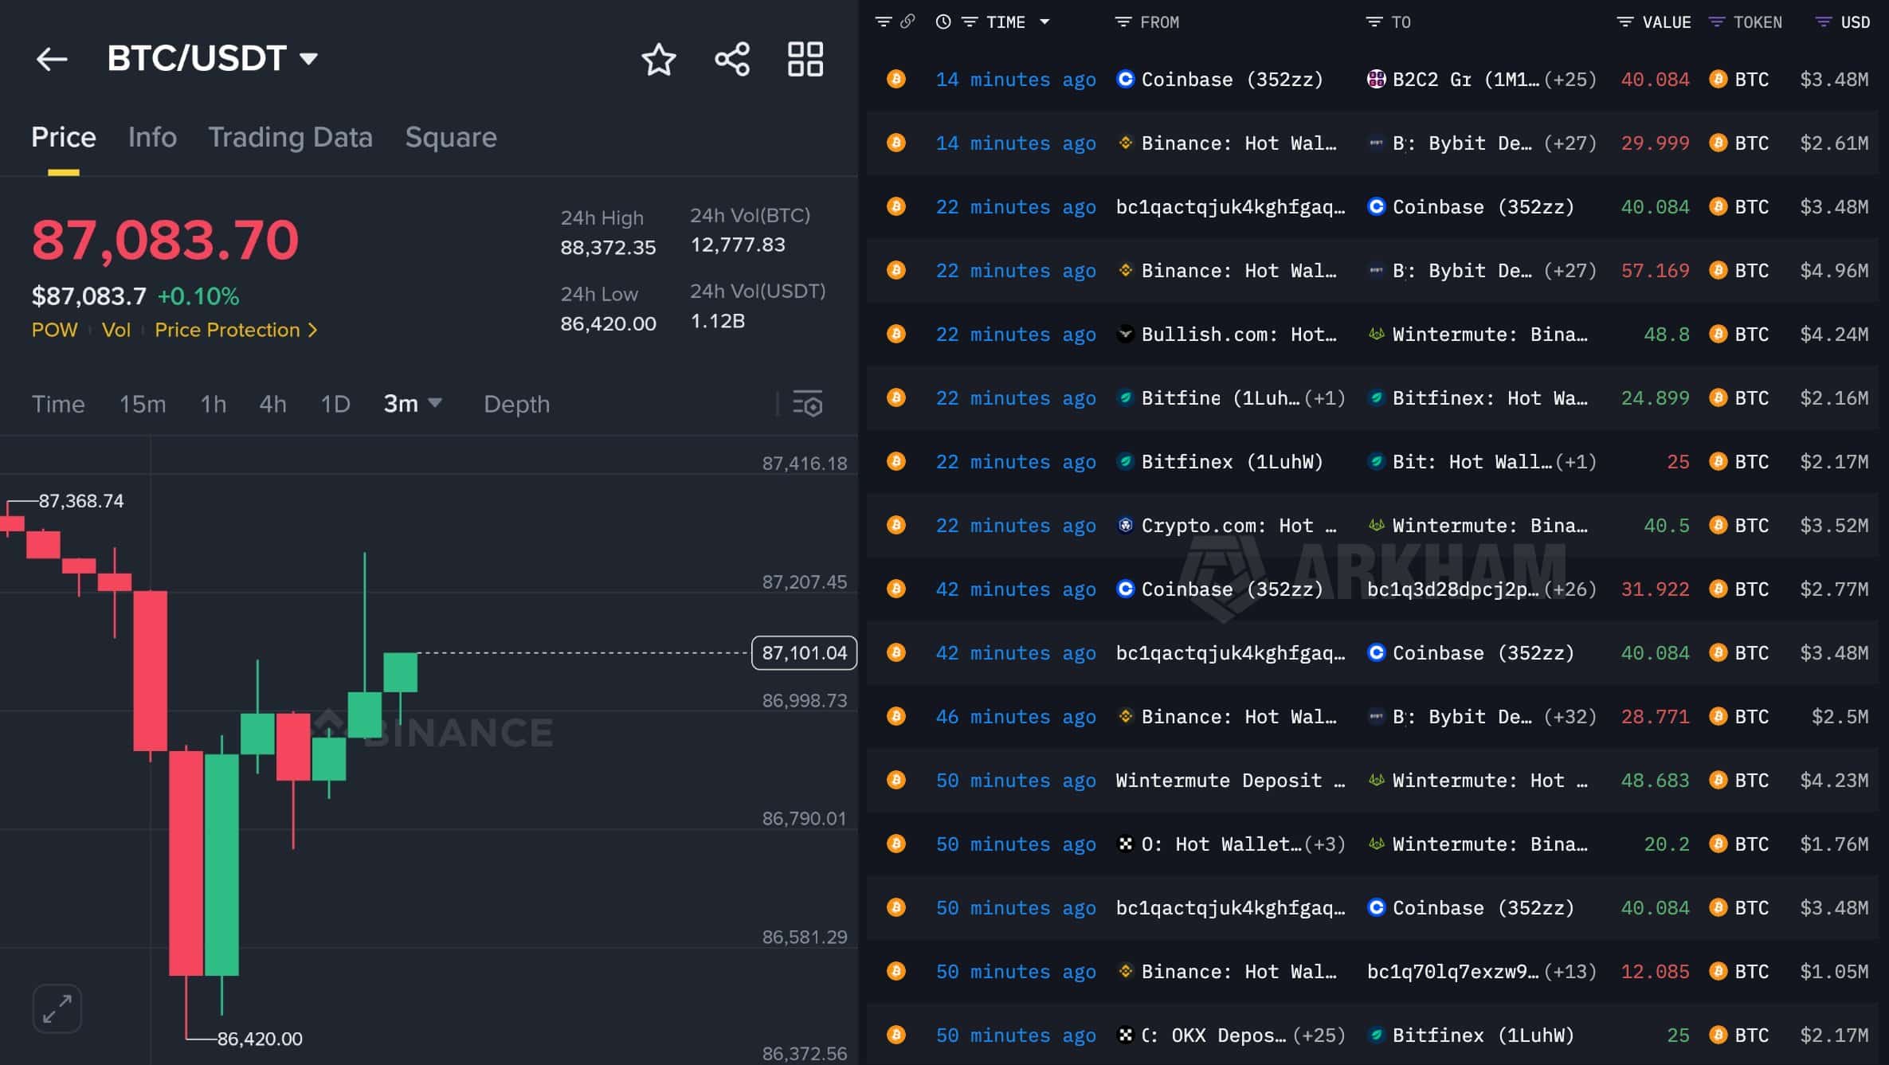Click the Bybit logo in the 29.999 BTC row
This screenshot has width=1889, height=1065.
point(1376,143)
